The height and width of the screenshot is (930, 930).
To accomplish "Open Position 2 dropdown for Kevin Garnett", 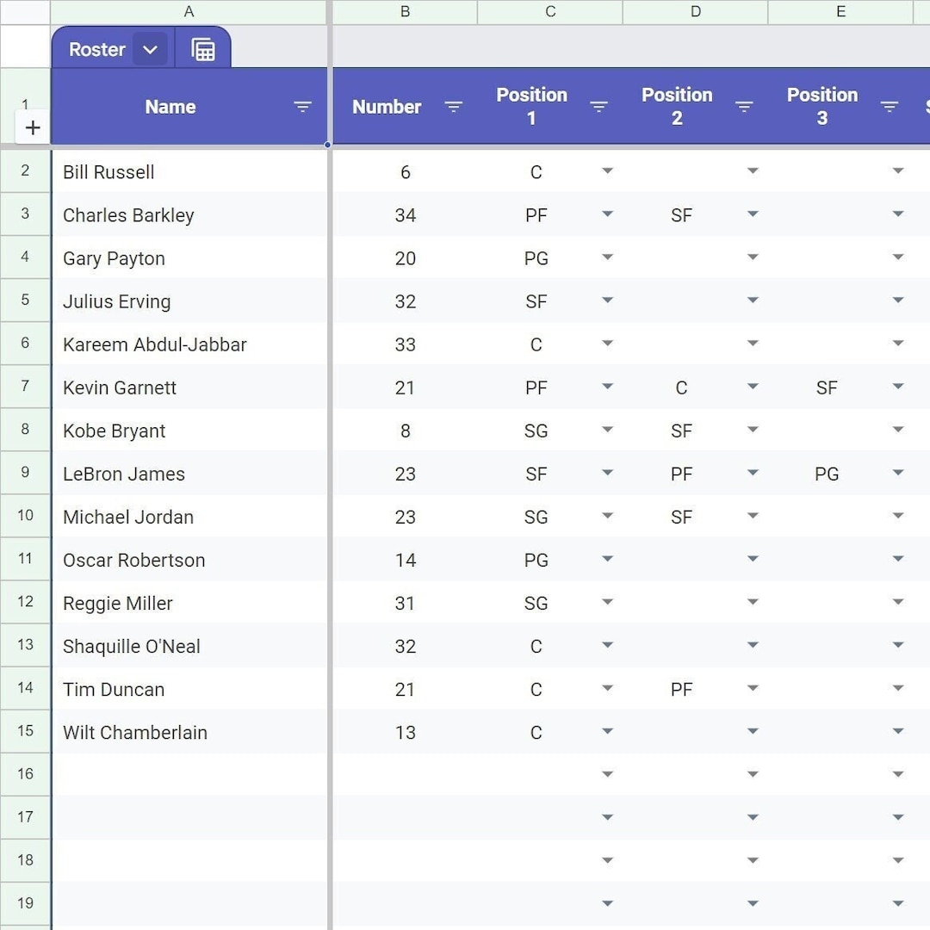I will point(753,387).
